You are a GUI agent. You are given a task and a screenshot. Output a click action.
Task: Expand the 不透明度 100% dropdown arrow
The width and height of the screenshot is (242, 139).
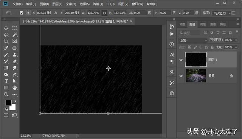click(x=236, y=40)
